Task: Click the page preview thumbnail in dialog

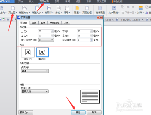Action: coord(90,97)
